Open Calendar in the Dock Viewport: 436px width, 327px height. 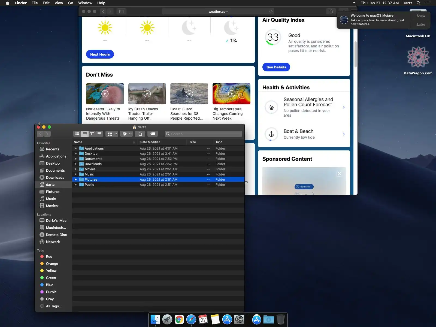pos(203,319)
